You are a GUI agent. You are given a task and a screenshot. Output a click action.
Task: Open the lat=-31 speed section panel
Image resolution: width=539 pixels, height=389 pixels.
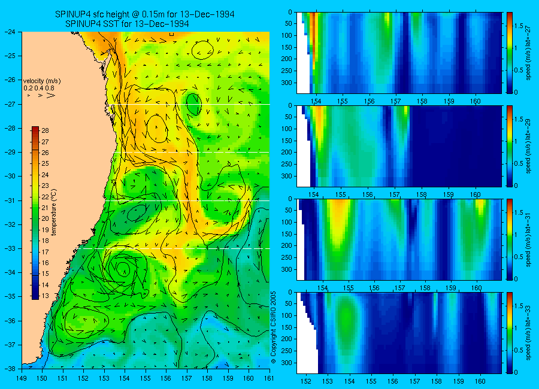coord(399,239)
